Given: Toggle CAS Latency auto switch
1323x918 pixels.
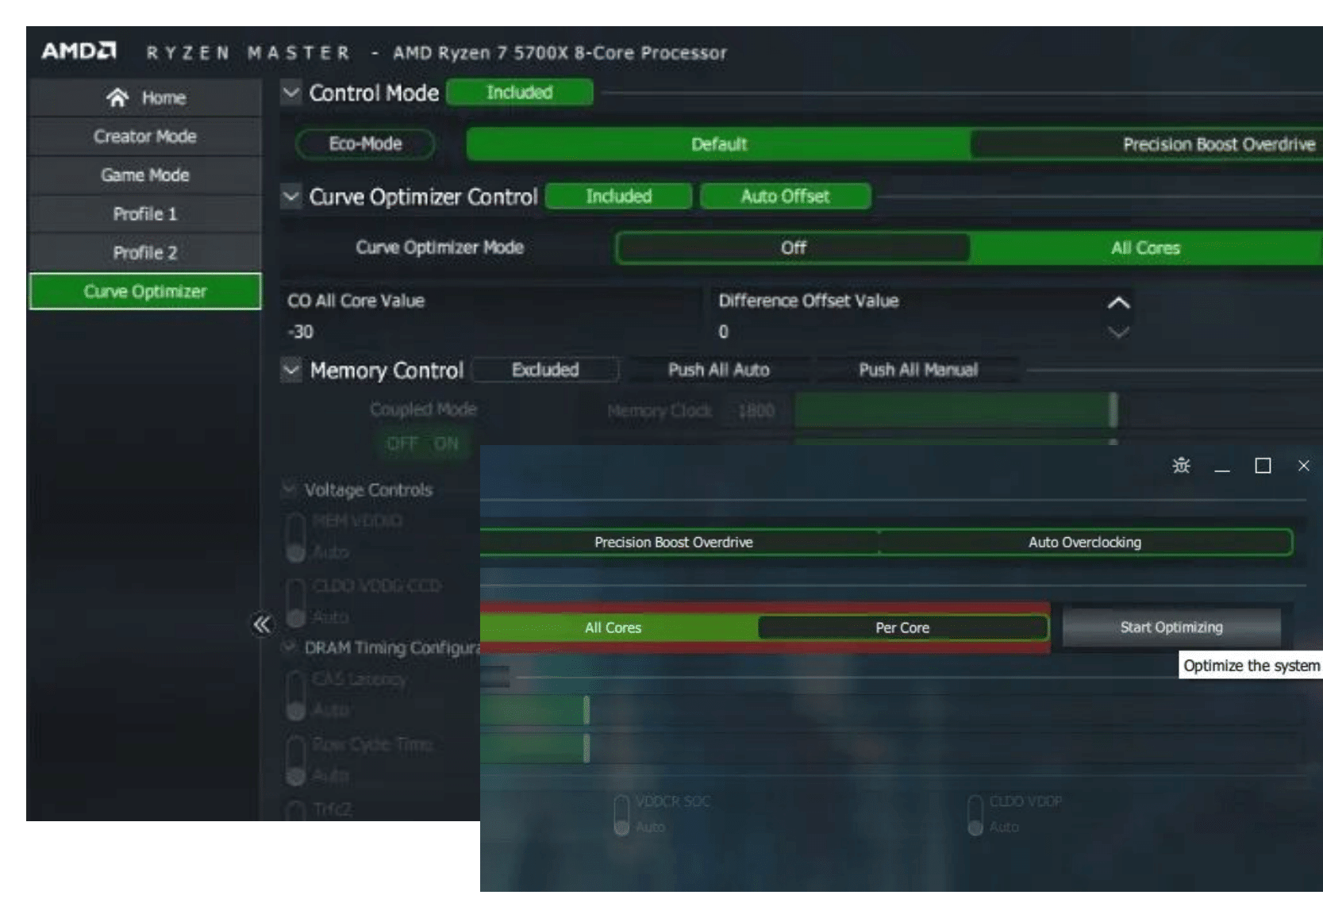Looking at the screenshot, I should point(296,695).
